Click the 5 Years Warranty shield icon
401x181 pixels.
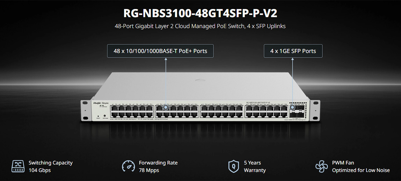coord(233,166)
